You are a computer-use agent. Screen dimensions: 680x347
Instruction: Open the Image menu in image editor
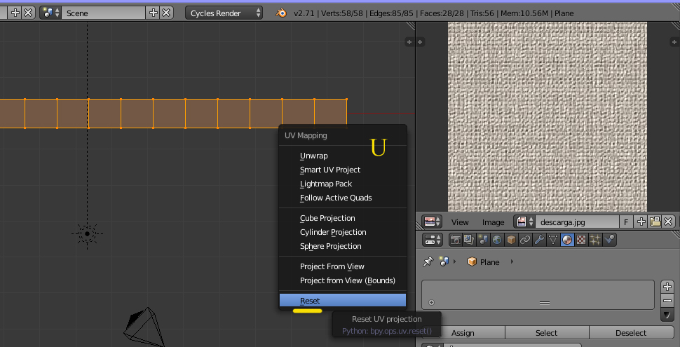493,222
